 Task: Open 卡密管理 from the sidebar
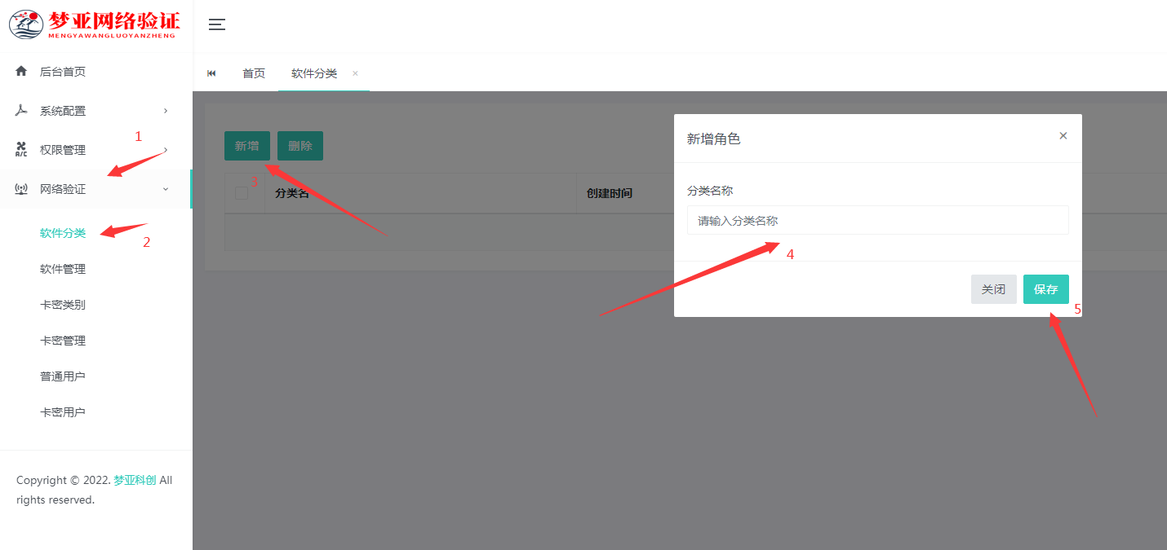click(62, 340)
